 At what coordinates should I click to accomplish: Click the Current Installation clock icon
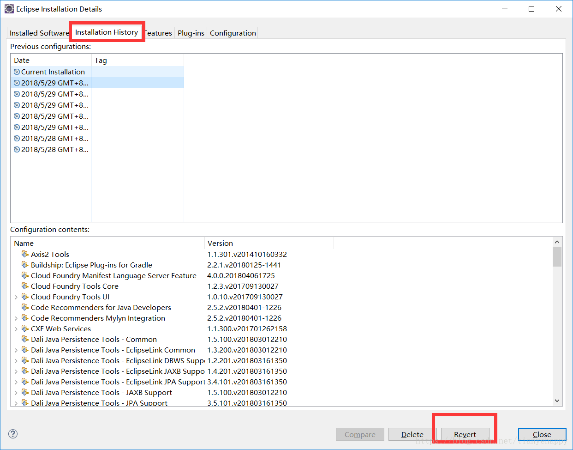pyautogui.click(x=17, y=72)
